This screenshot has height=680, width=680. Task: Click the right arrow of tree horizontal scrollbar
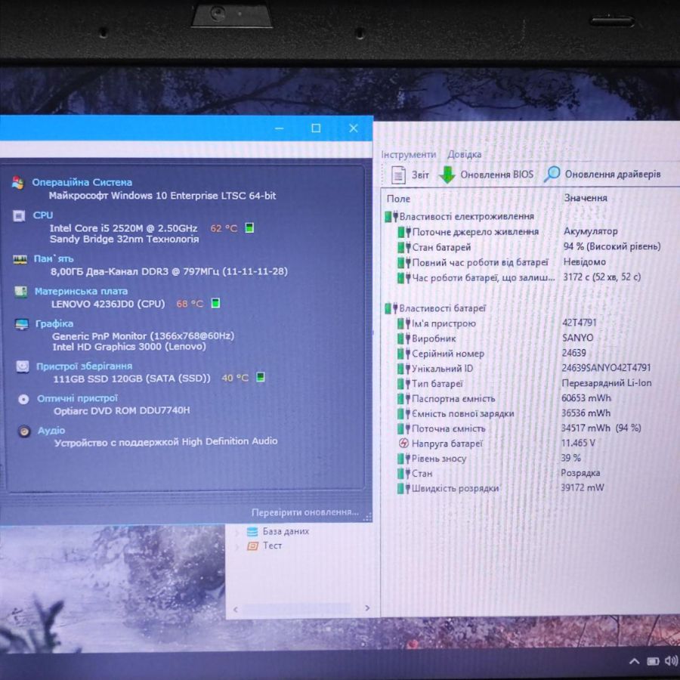[x=367, y=608]
